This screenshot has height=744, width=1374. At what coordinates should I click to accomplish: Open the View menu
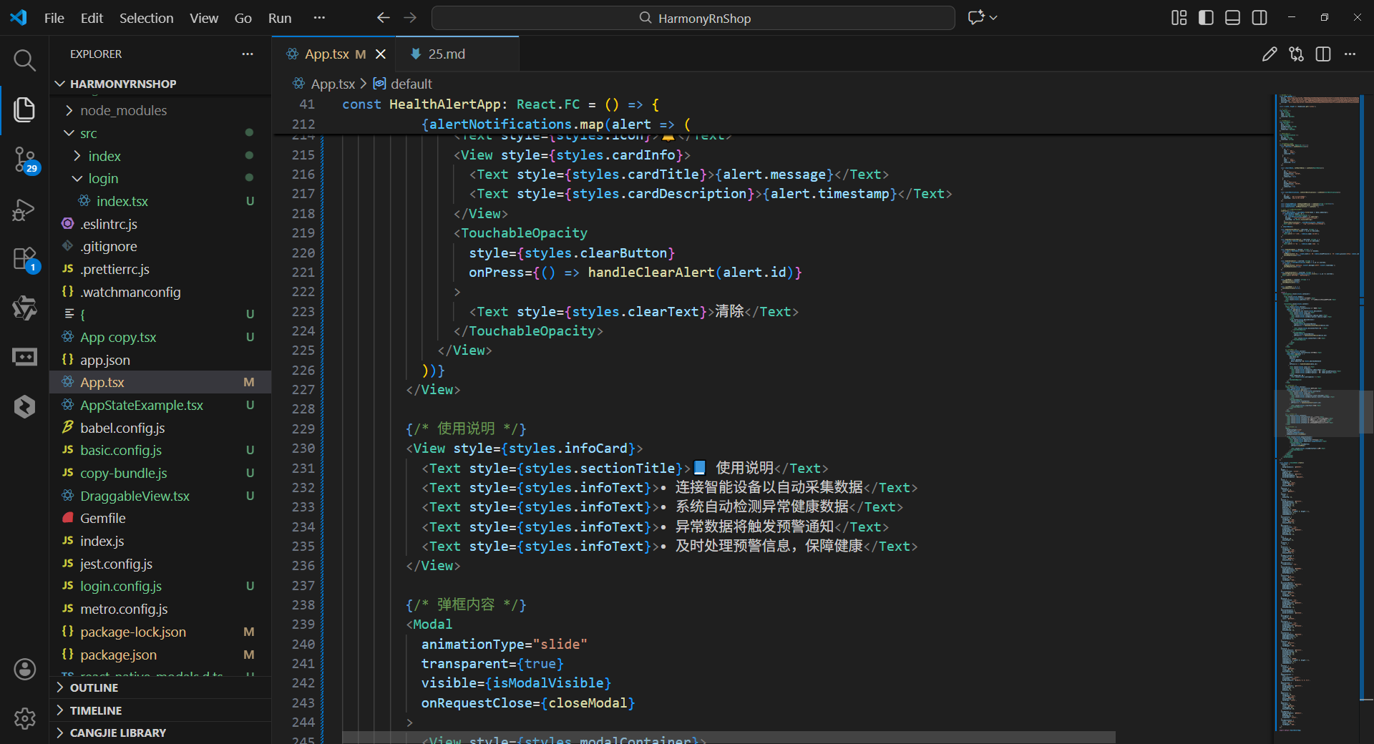[x=204, y=18]
